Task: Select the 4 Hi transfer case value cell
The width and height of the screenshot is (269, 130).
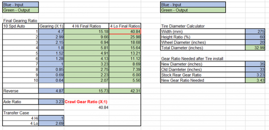Action: point(51,118)
